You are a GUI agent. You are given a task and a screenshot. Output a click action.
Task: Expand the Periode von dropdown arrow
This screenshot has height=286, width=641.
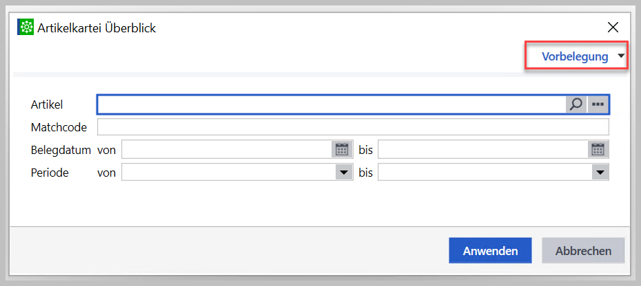(344, 172)
